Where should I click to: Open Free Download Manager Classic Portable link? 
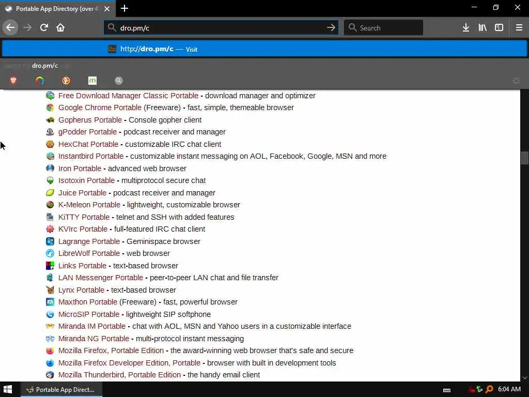click(128, 96)
